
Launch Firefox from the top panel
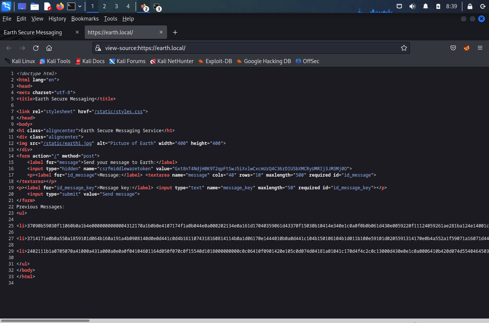[x=60, y=6]
